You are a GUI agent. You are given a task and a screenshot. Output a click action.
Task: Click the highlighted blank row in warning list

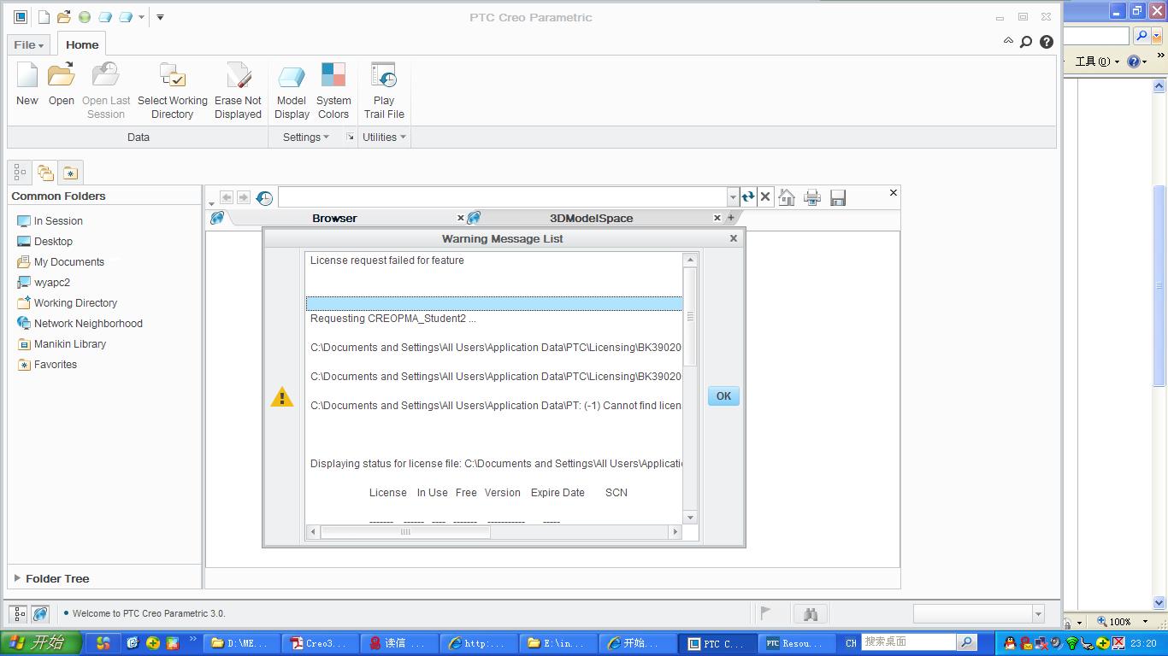coord(494,303)
